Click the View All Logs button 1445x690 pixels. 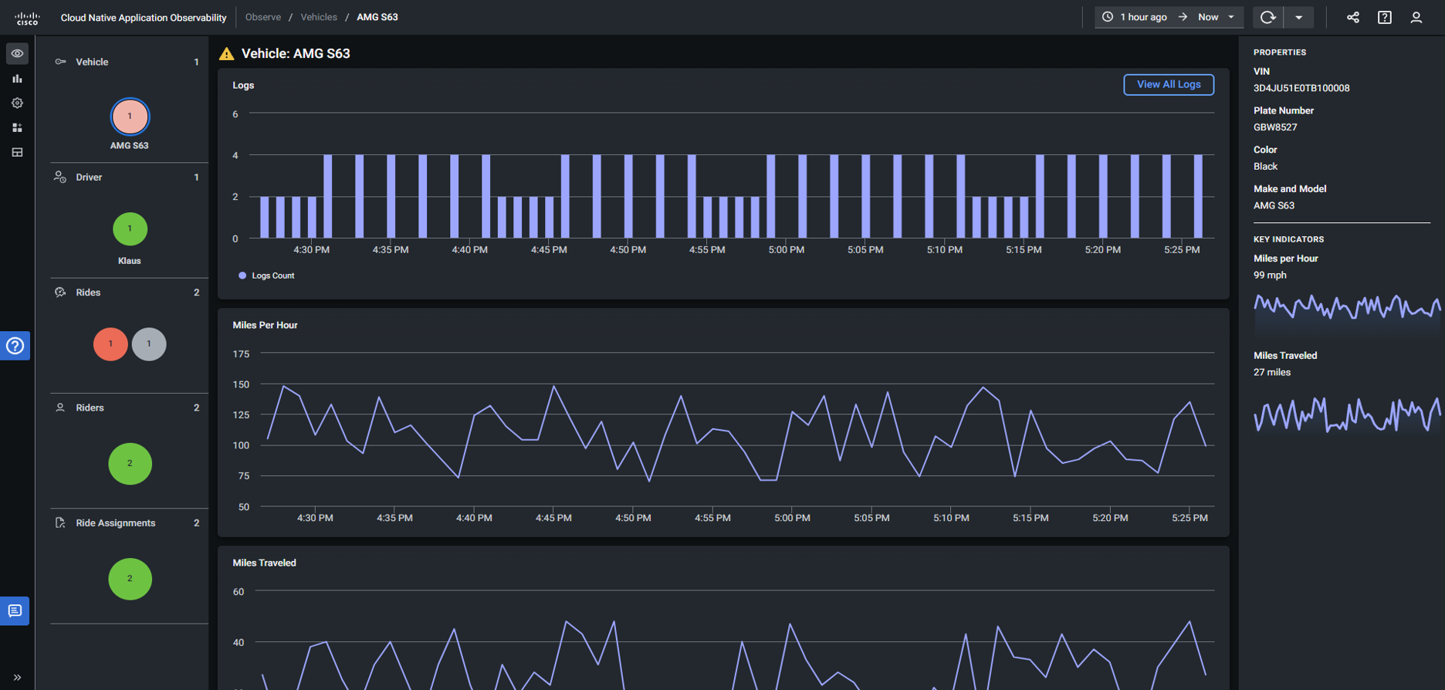click(x=1168, y=84)
